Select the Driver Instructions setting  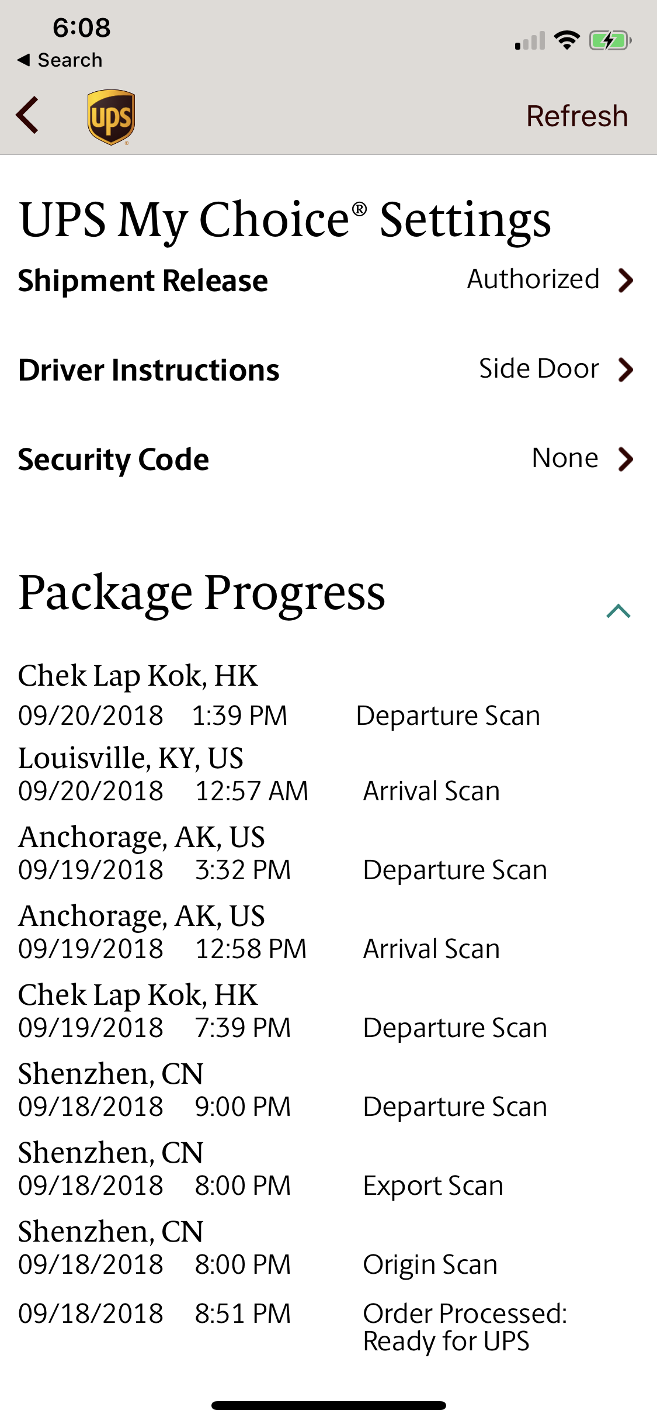coord(149,370)
